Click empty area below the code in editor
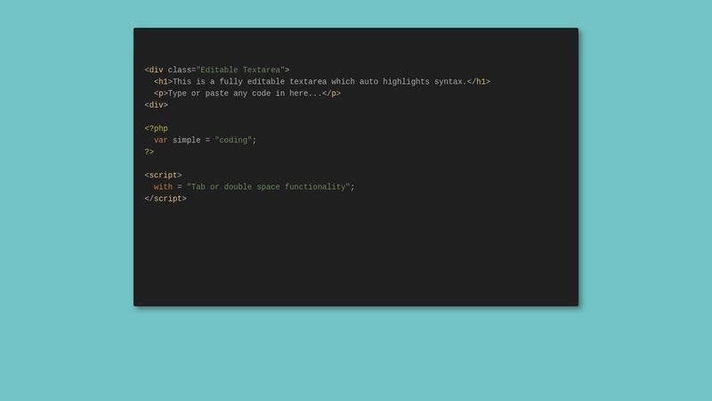 pyautogui.click(x=356, y=255)
